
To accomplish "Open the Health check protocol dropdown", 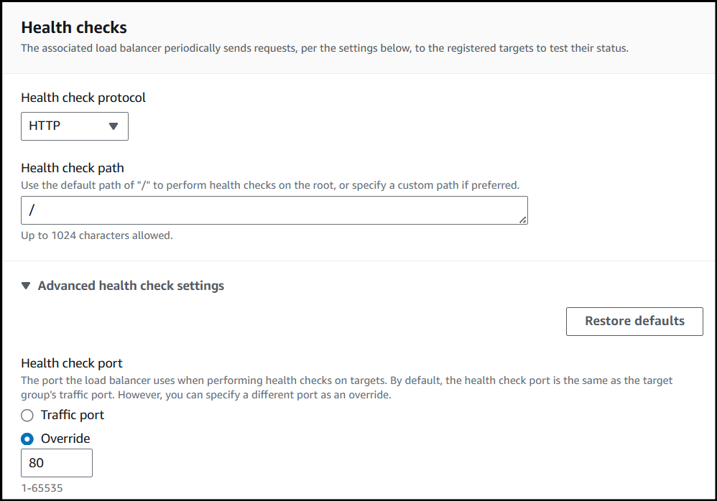I will click(74, 126).
